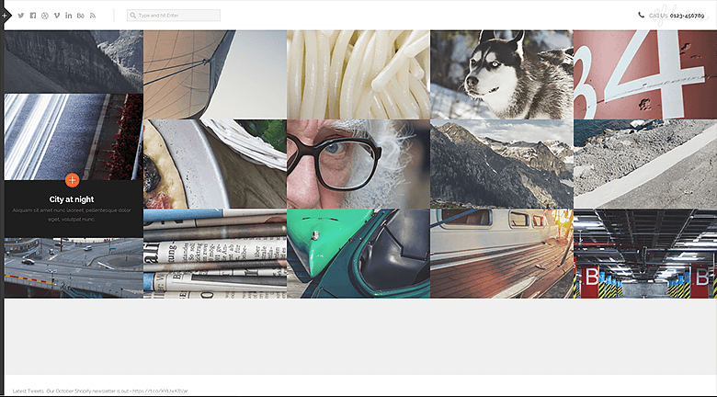Open the Dribbble profile icon
717x397 pixels.
coord(45,16)
